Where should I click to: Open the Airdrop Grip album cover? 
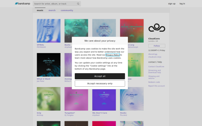point(48,99)
